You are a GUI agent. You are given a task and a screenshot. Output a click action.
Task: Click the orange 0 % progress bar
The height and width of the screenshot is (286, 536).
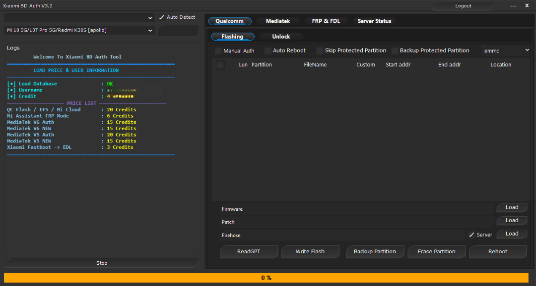(x=266, y=278)
